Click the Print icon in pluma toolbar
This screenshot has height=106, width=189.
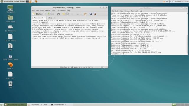[58, 14]
